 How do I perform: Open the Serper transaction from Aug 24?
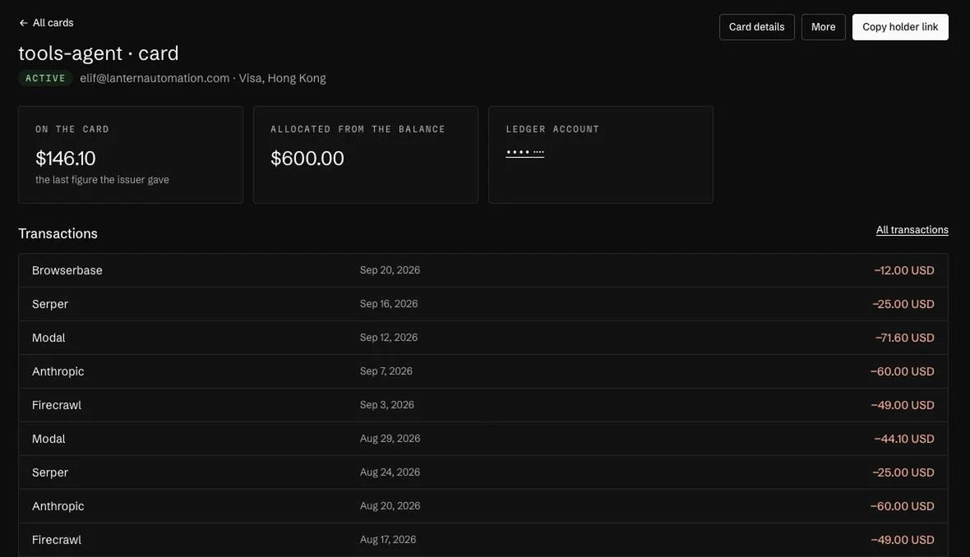pos(483,472)
